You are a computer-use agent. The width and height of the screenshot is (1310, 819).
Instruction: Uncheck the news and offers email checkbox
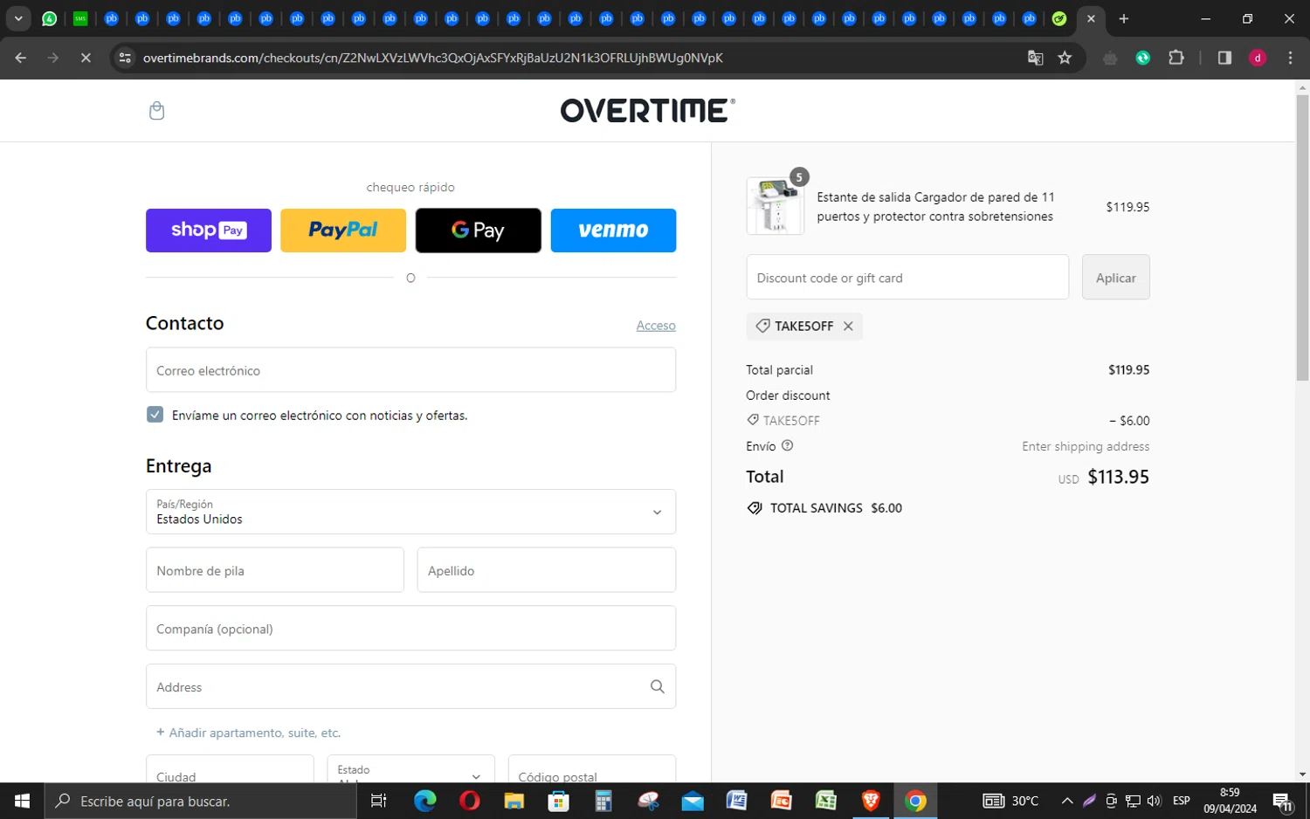(x=155, y=415)
